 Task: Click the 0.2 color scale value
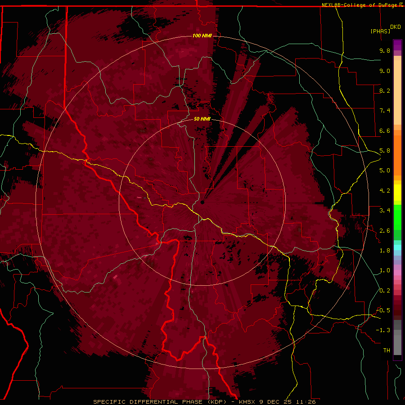(x=385, y=291)
